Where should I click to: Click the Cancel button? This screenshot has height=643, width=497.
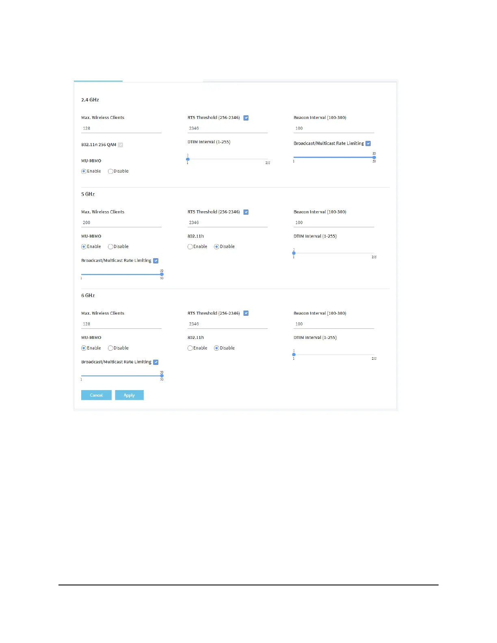pos(96,395)
